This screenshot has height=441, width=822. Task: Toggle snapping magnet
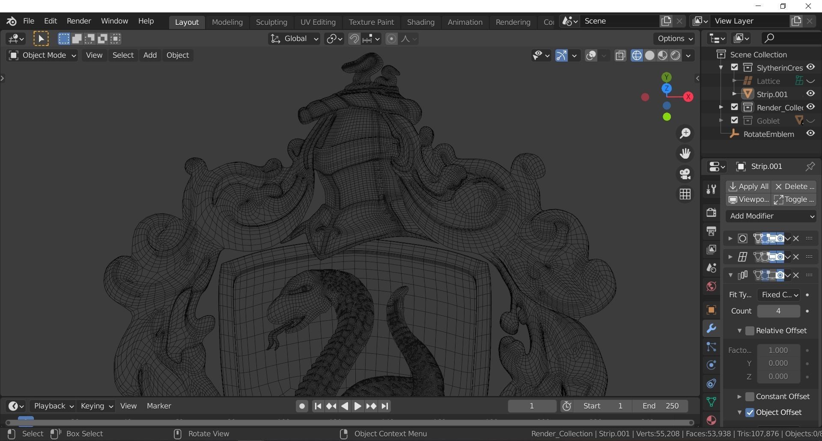(x=354, y=39)
